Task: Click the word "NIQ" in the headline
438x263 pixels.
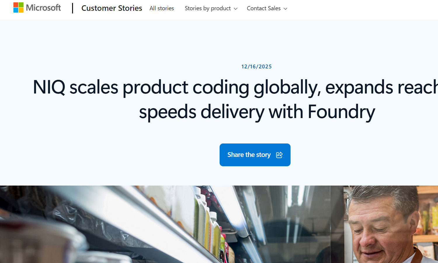Action: [x=49, y=87]
